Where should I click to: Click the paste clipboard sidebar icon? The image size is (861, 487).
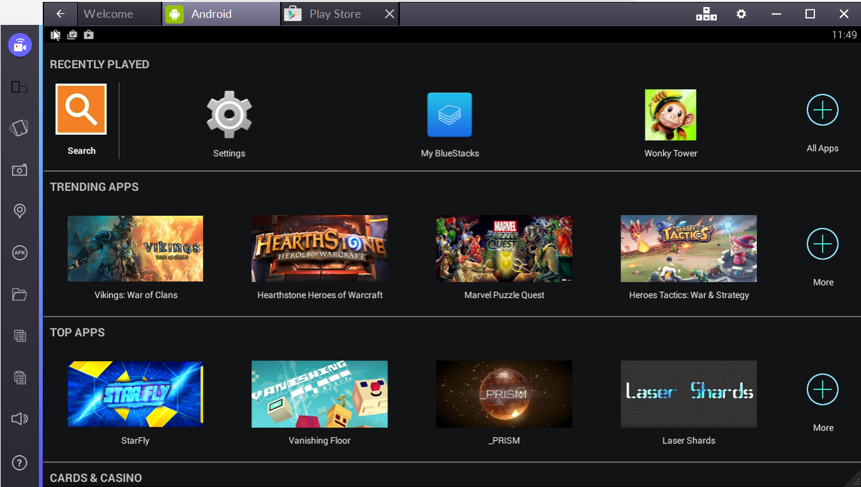pyautogui.click(x=20, y=377)
